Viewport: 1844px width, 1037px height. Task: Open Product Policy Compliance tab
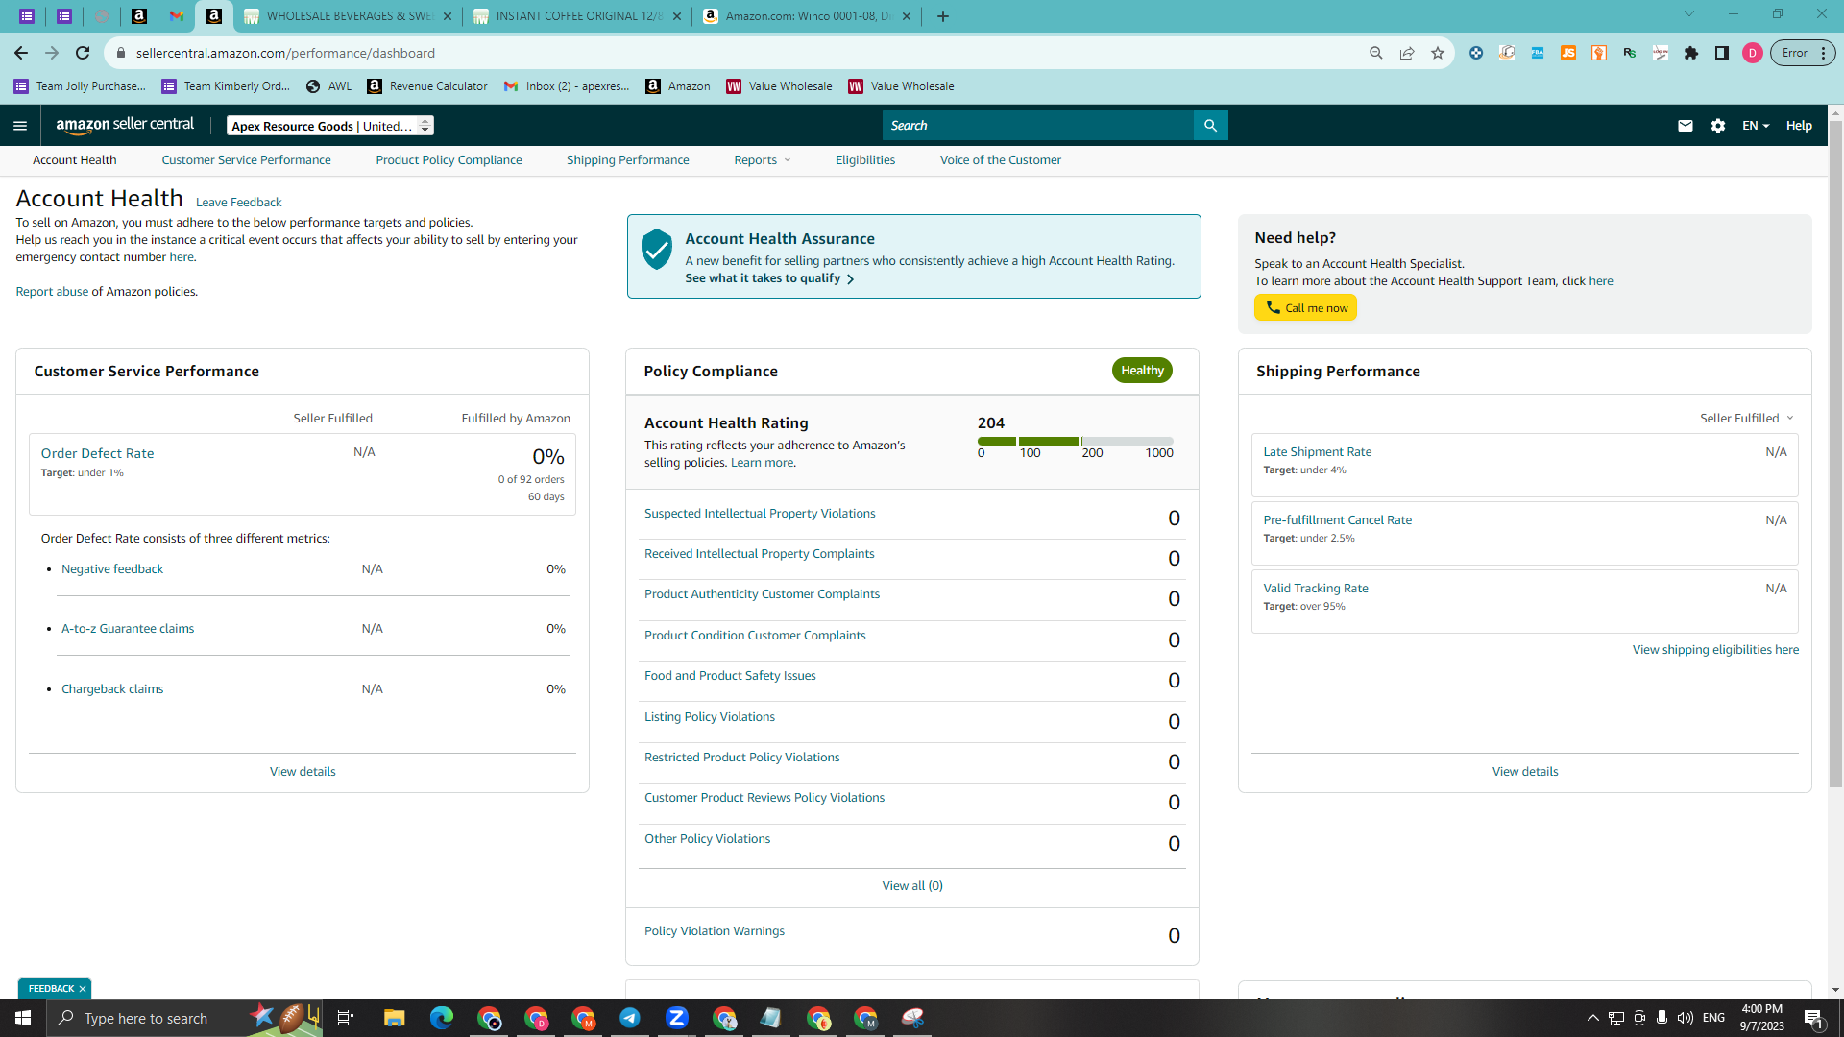pos(449,160)
